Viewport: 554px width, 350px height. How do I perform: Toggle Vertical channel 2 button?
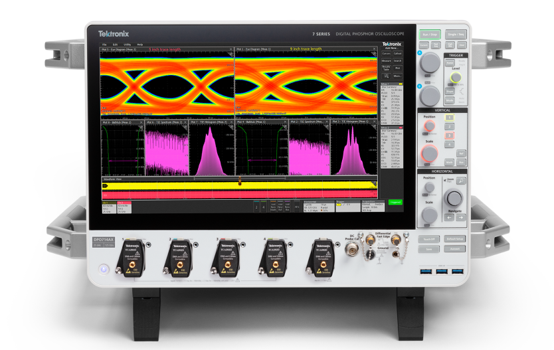tap(449, 126)
